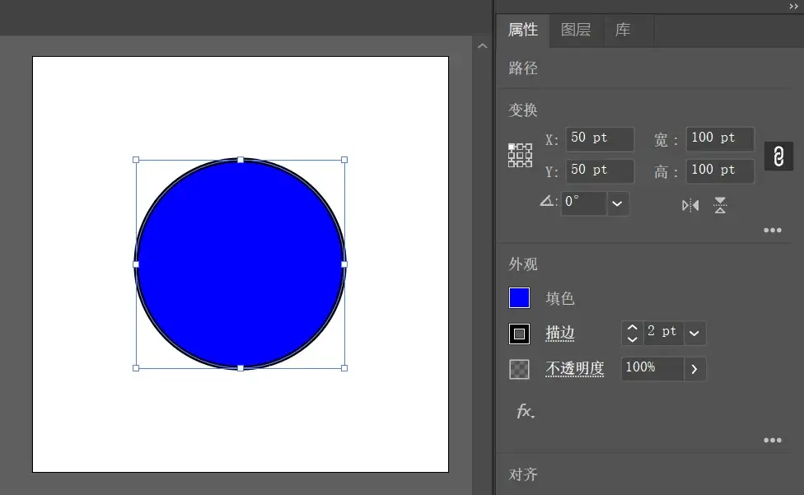Image resolution: width=804 pixels, height=495 pixels.
Task: Click the rotation angle field
Action: [x=583, y=203]
